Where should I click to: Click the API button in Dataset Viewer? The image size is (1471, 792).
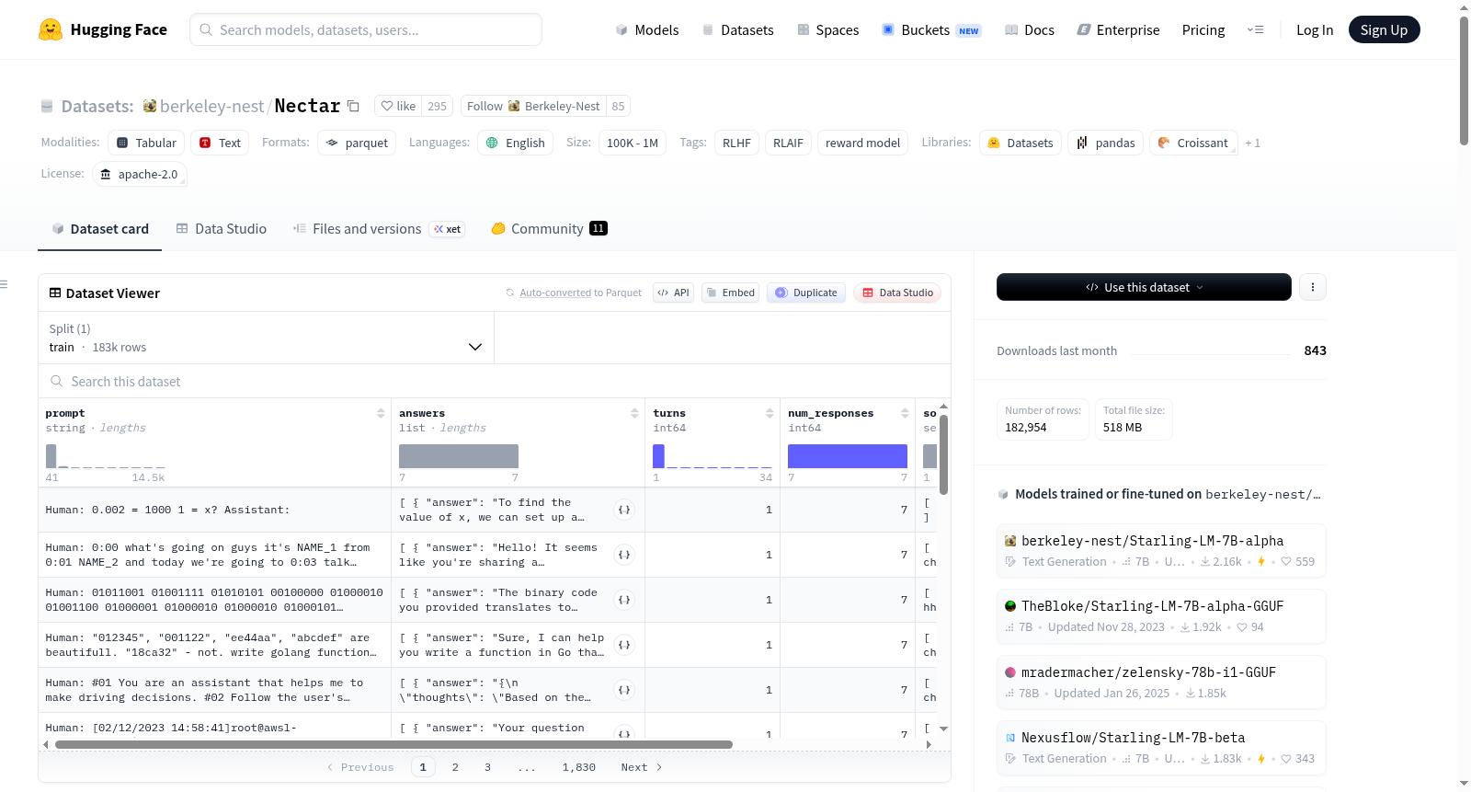coord(673,293)
